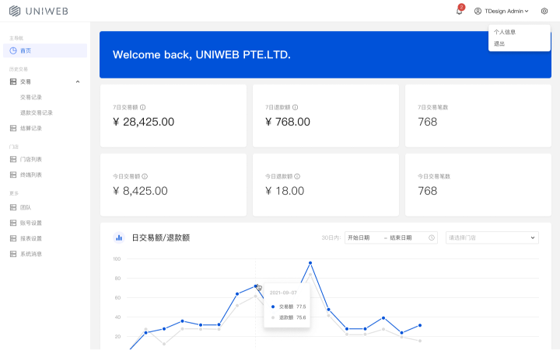Open 交易记录 submenu item
Viewport: 560px width, 350px height.
(31, 97)
